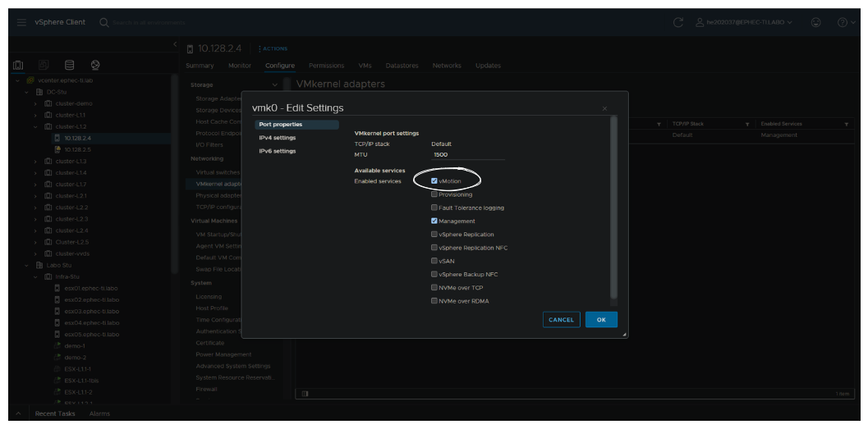
Task: Click the demo-1 virtual machine icon
Action: 57,345
